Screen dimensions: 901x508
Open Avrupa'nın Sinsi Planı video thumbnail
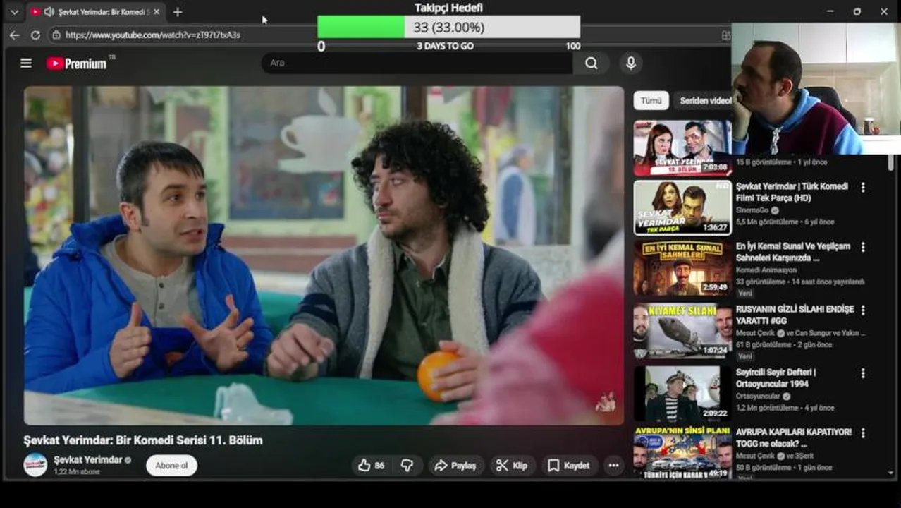coord(682,452)
